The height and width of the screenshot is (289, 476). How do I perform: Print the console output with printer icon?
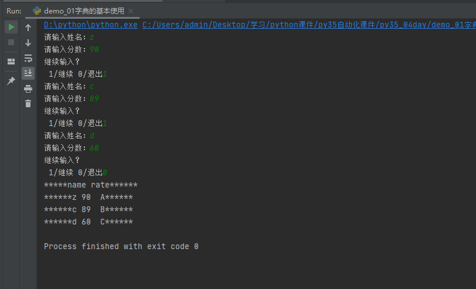[x=28, y=89]
